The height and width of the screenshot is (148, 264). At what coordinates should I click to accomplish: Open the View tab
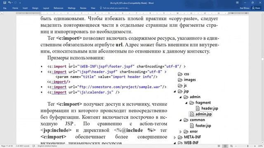click(x=93, y=8)
